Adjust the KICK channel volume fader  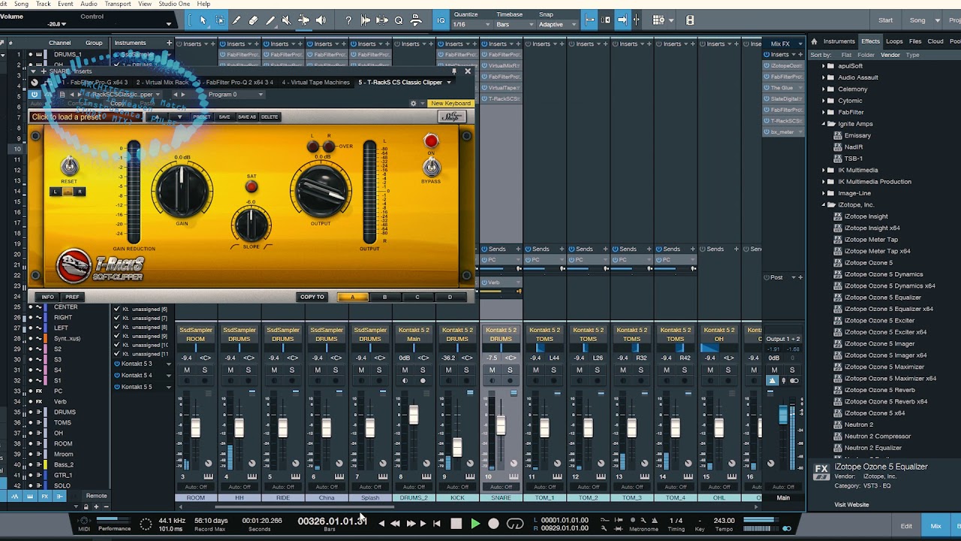[457, 446]
